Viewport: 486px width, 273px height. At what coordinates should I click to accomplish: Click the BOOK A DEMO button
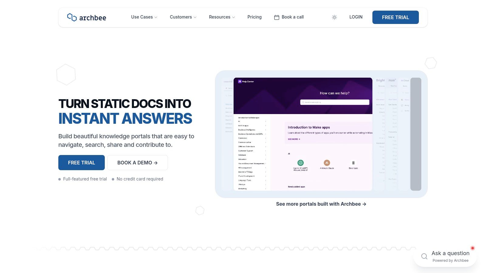138,163
